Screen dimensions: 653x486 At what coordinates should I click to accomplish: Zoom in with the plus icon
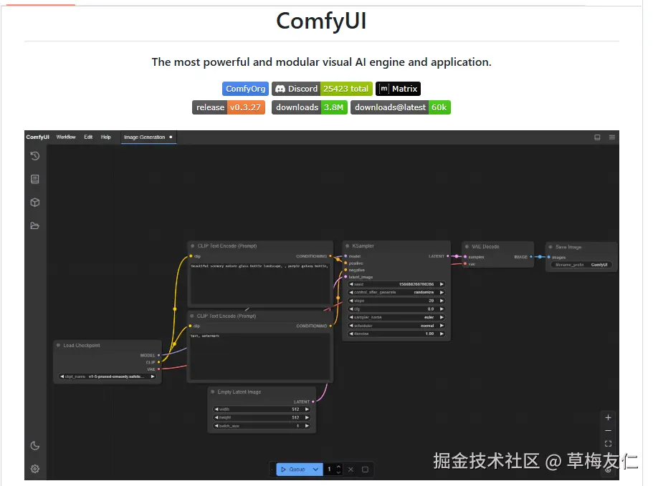tap(608, 417)
